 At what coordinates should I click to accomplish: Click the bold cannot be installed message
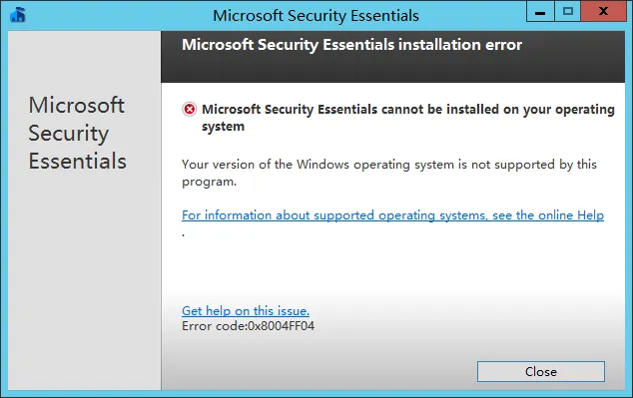pyautogui.click(x=408, y=118)
